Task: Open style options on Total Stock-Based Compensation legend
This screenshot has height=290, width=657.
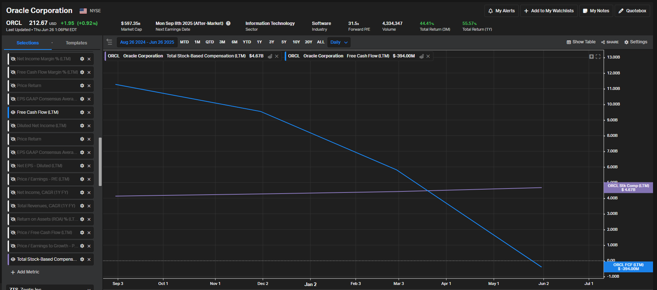Action: [x=270, y=56]
